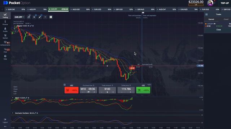231x129 pixels.
Task: Switch to the Opened trades tab
Action: 211,19
